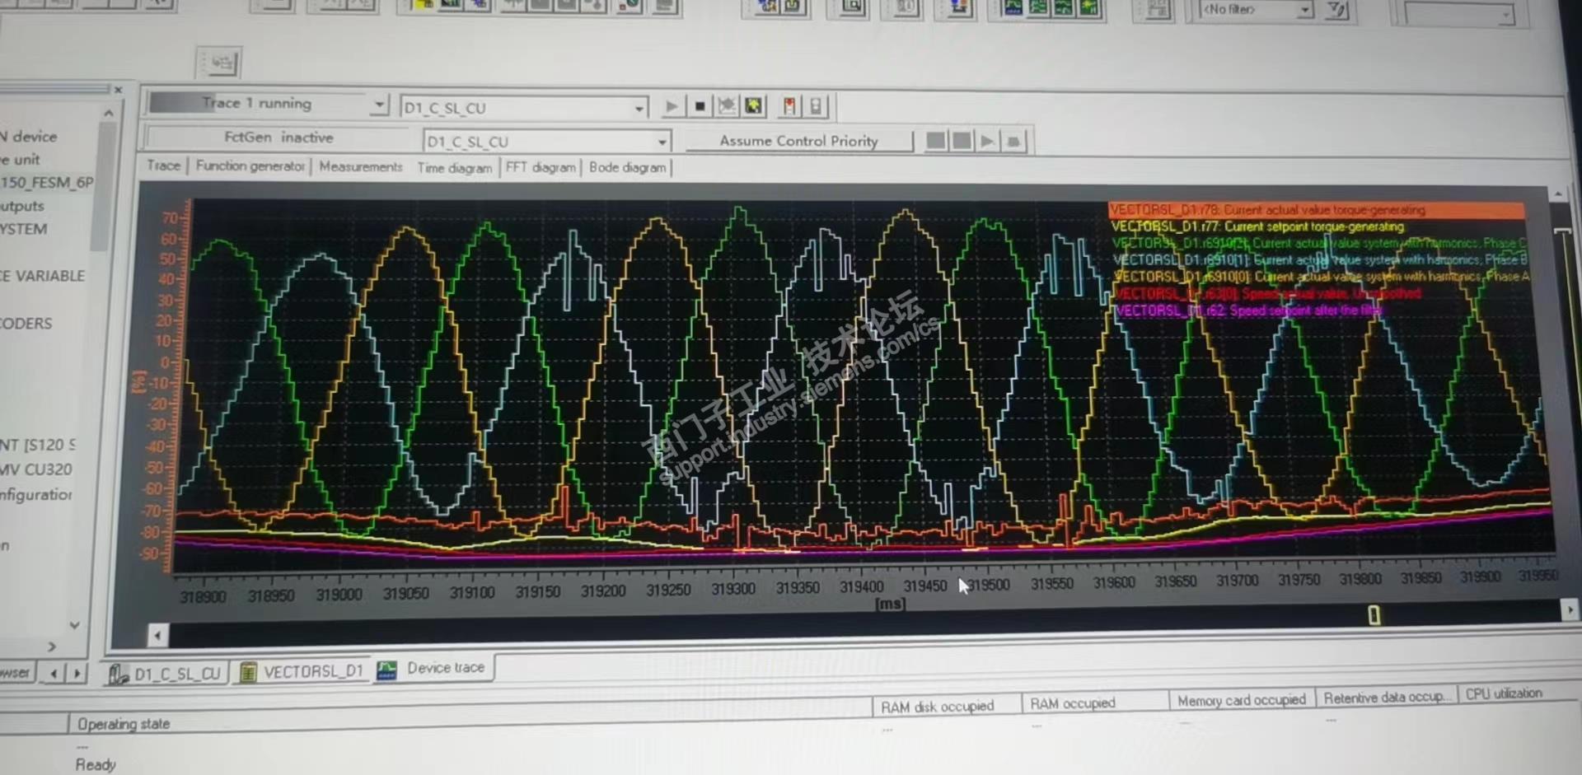Expand project tree with the right chevron
This screenshot has height=775, width=1582.
click(52, 647)
